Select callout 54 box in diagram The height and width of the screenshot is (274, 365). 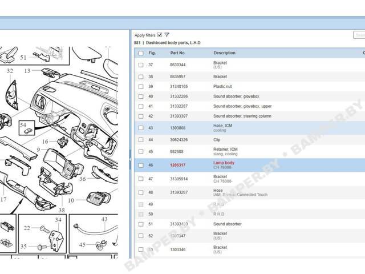click(27, 128)
